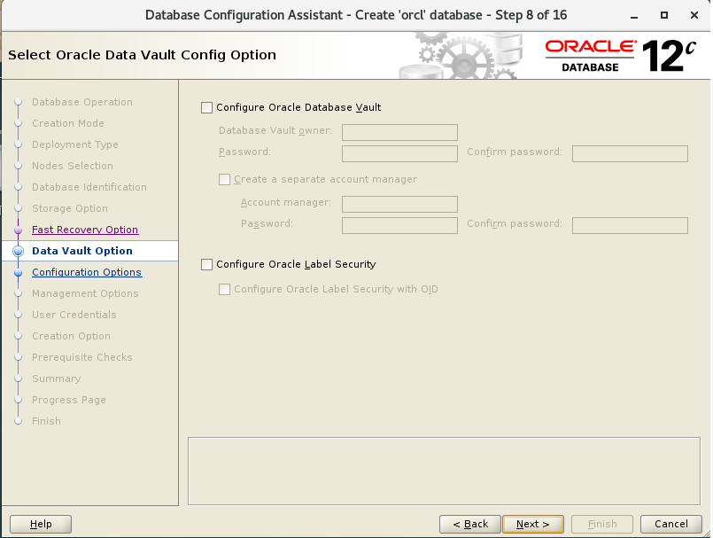Click the Database Identification step
The image size is (713, 538).
pyautogui.click(x=89, y=187)
